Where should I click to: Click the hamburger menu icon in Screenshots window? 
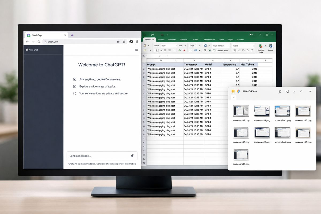point(310,91)
